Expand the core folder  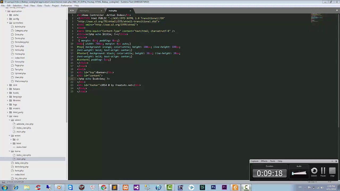pyautogui.click(x=7, y=85)
